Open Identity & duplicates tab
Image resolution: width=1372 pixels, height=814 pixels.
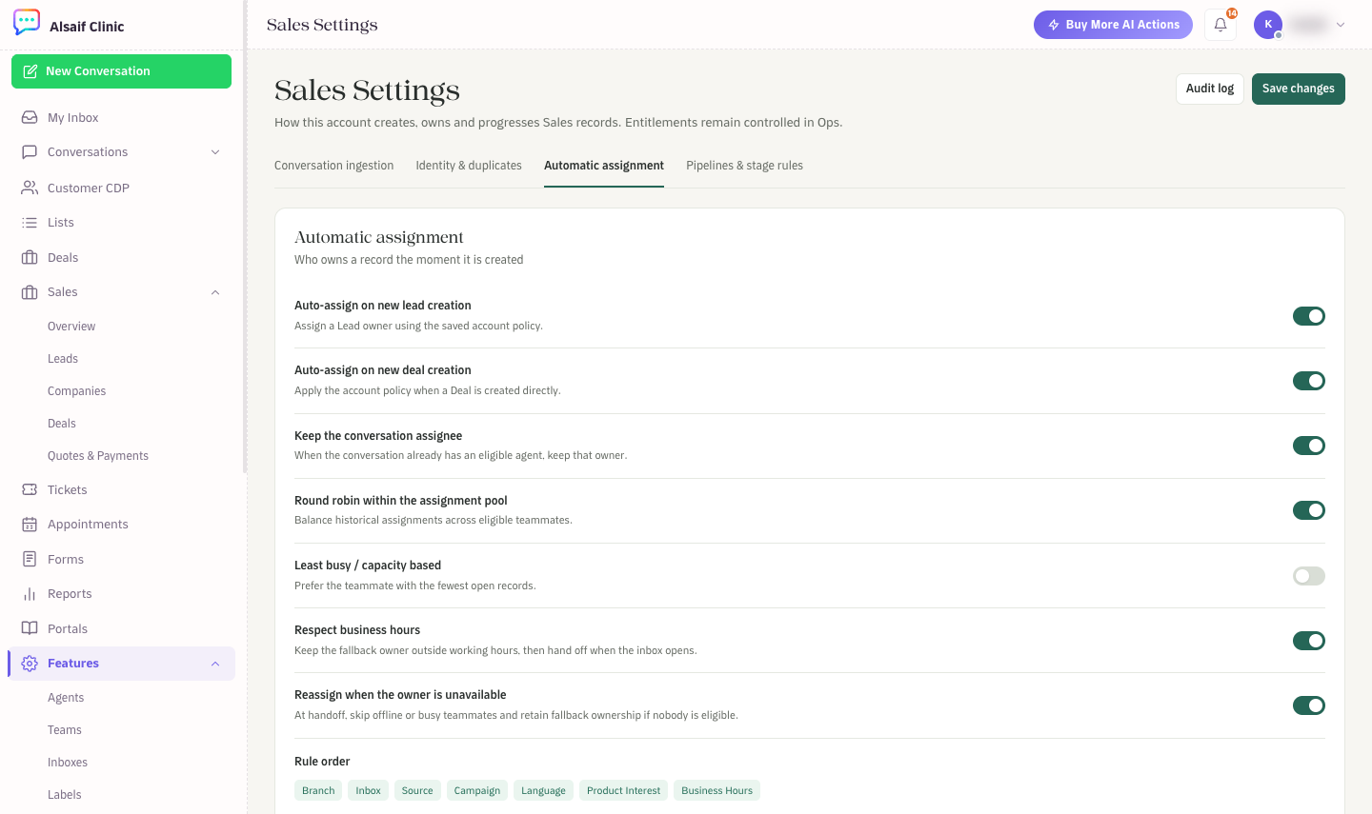pyautogui.click(x=469, y=166)
